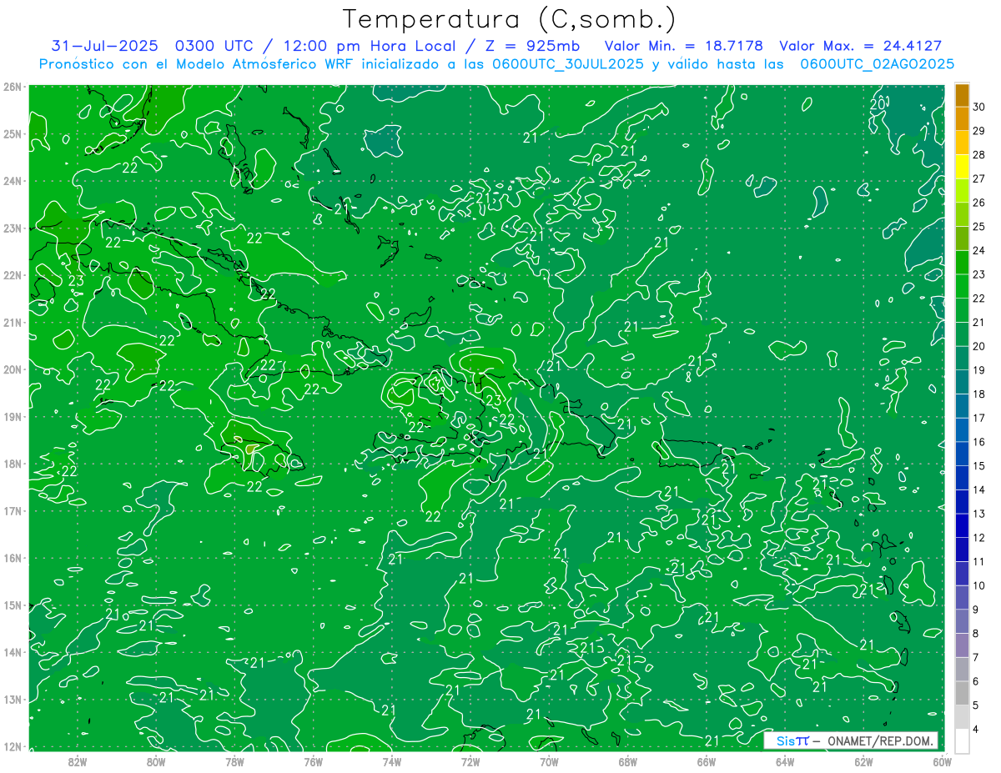
Task: Click the 'Valor Min. = 18.7178' readout
Action: coord(683,46)
